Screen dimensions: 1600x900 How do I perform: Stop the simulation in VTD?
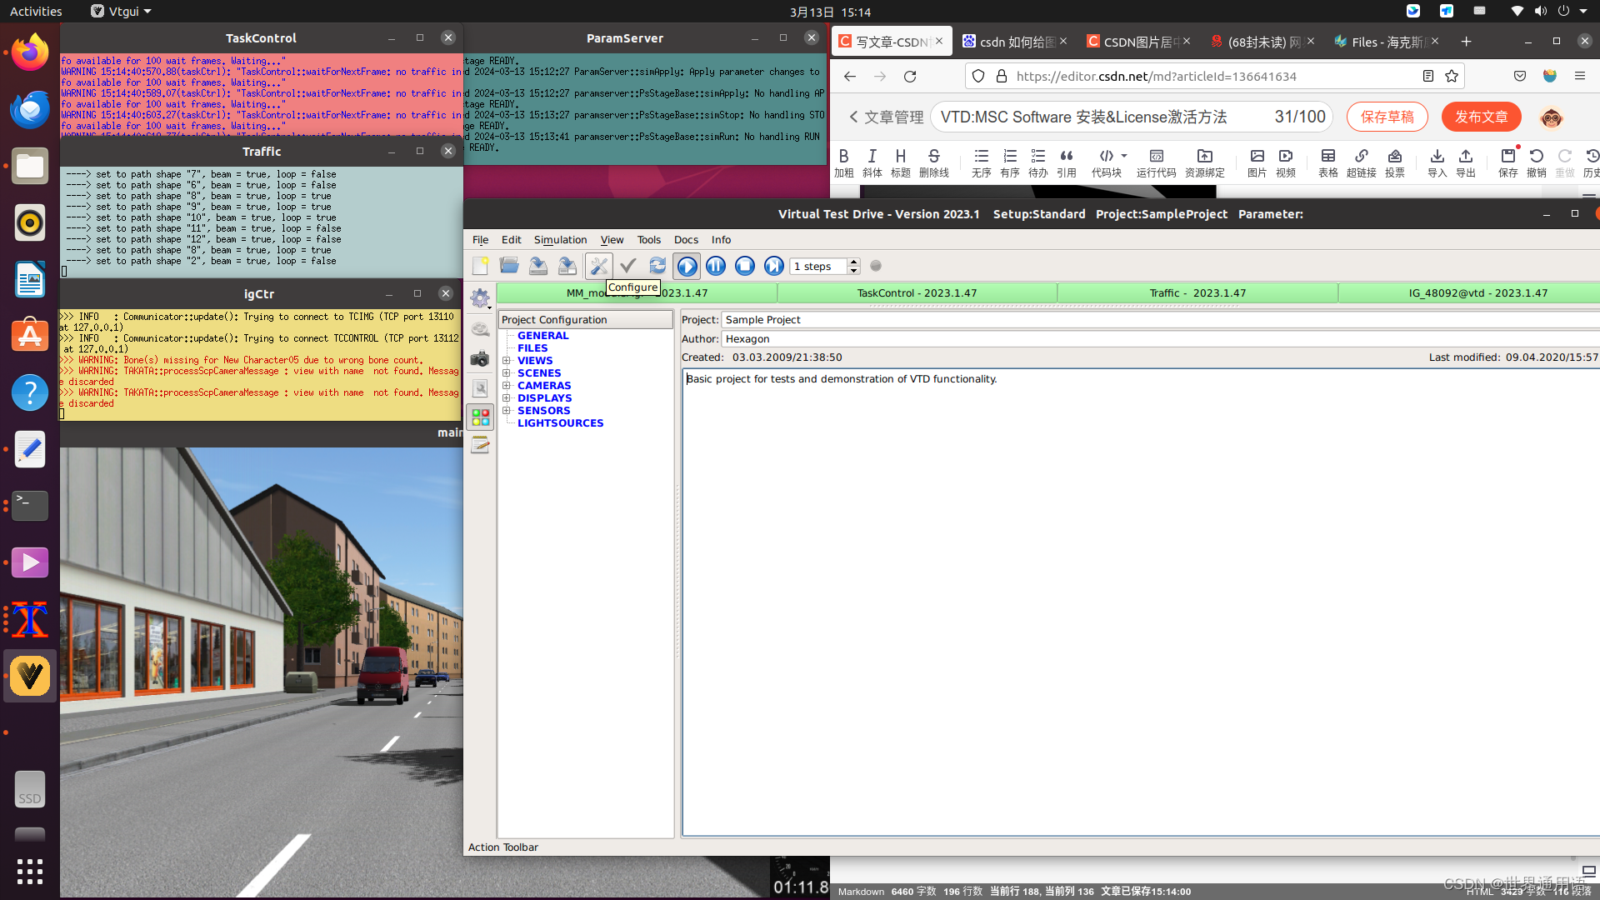(x=745, y=266)
